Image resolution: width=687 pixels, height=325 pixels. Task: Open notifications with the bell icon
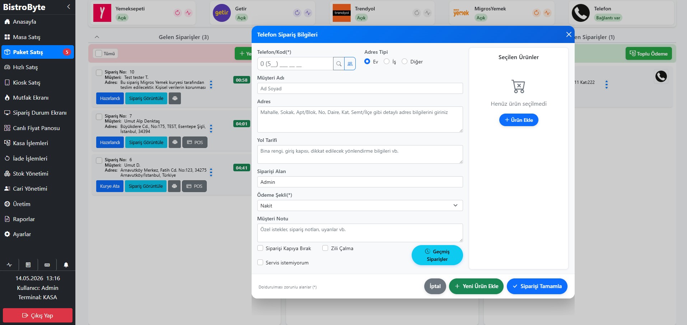tap(66, 265)
